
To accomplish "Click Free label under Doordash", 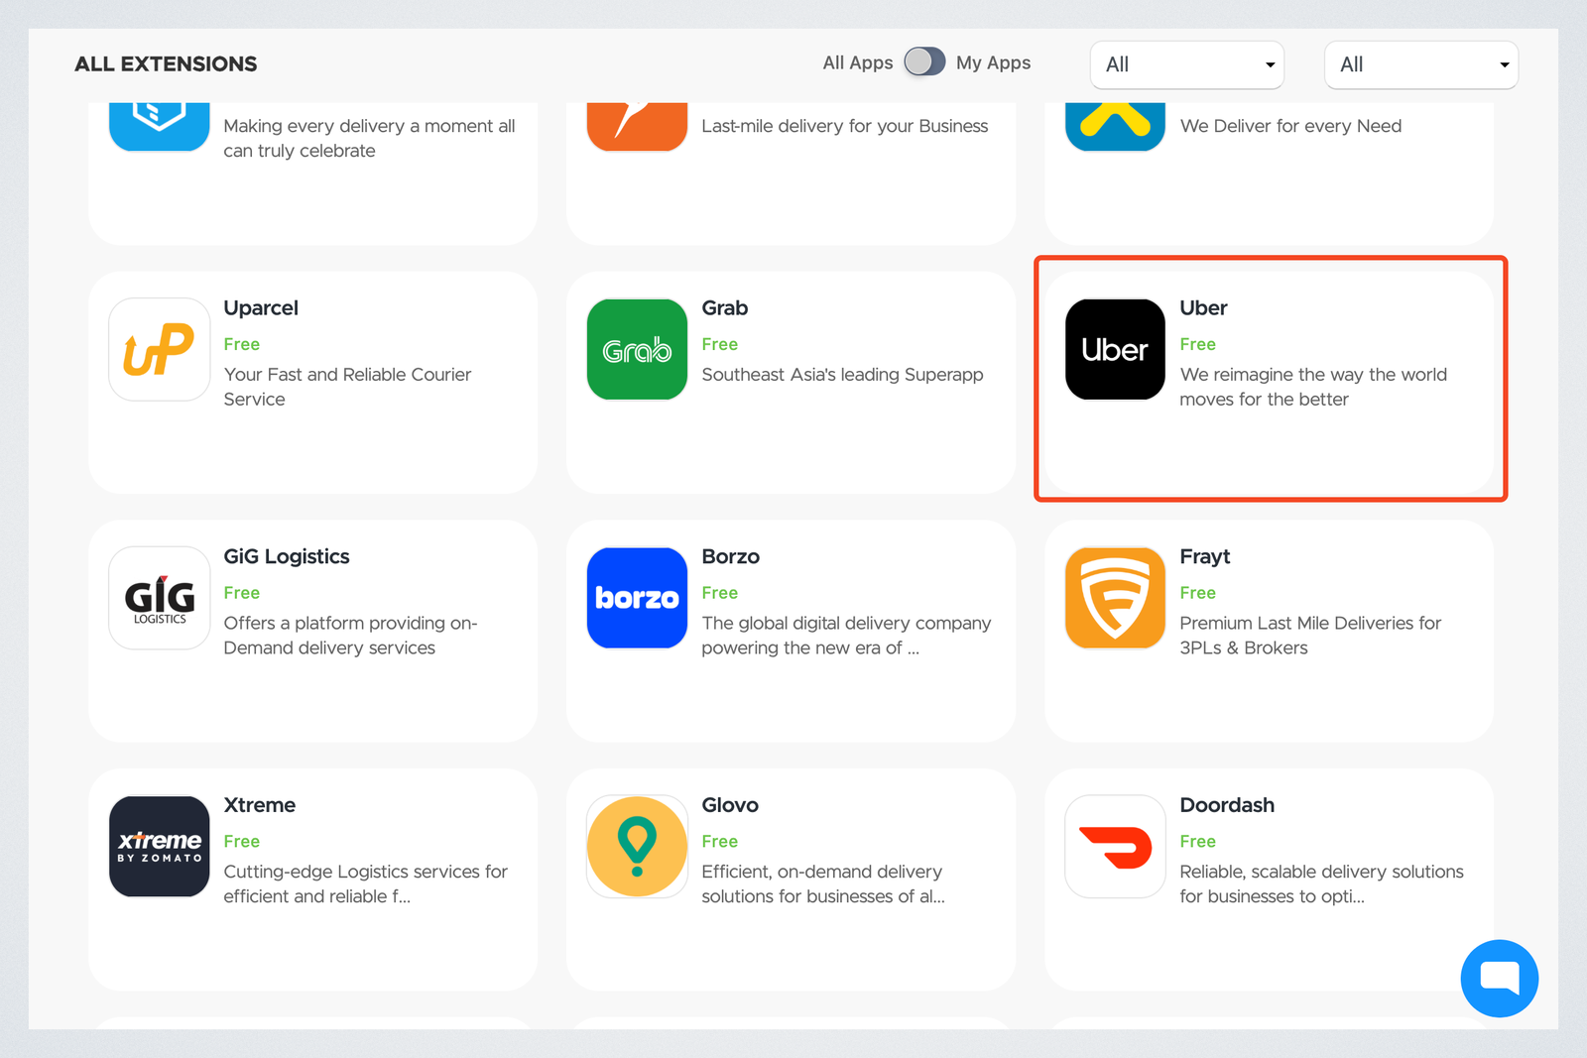I will click(1197, 841).
